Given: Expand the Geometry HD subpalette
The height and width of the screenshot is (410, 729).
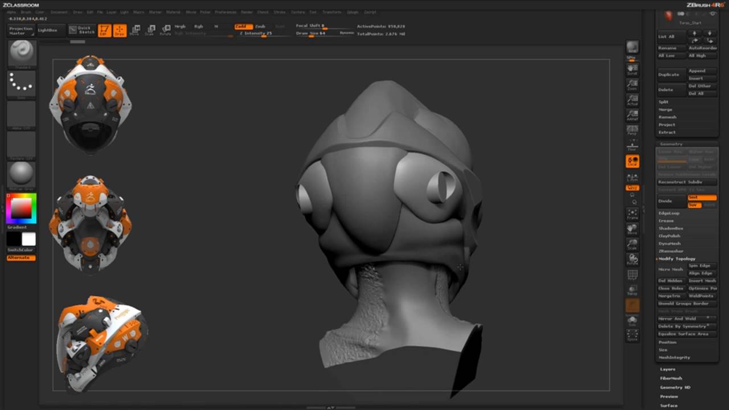Looking at the screenshot, I should pyautogui.click(x=675, y=387).
